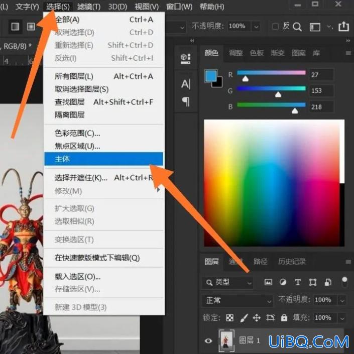Filter layers by shape icon

[x=313, y=282]
